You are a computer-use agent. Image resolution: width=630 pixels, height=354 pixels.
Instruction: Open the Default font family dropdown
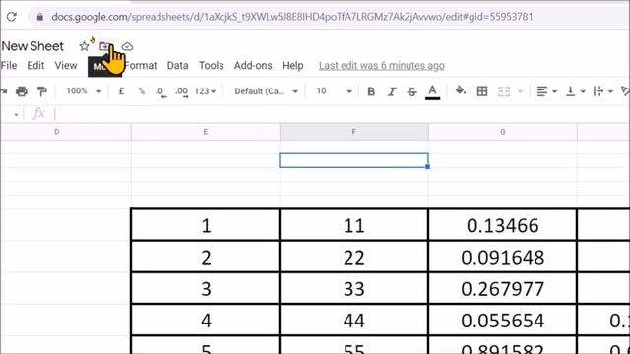point(267,91)
